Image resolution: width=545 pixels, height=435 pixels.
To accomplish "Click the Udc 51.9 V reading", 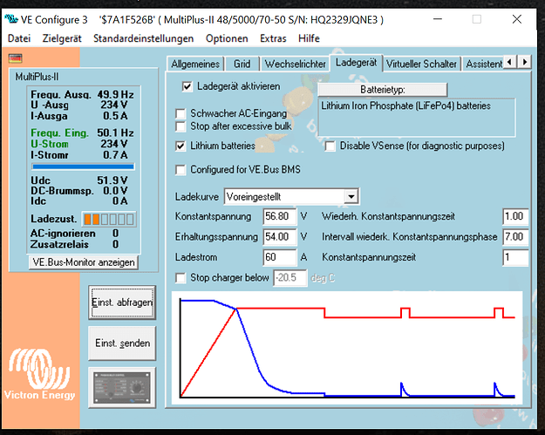I will click(x=78, y=180).
